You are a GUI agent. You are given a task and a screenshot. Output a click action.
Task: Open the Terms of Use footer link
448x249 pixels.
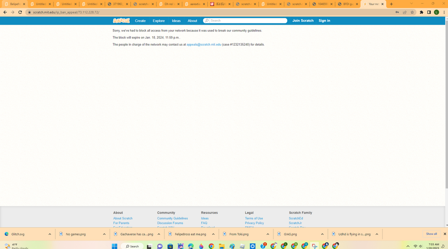(x=254, y=218)
